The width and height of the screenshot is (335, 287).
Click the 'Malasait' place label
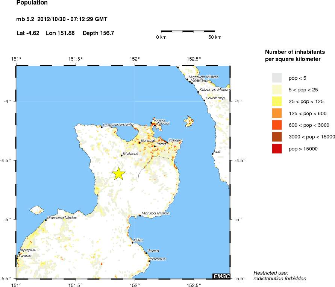point(131,153)
